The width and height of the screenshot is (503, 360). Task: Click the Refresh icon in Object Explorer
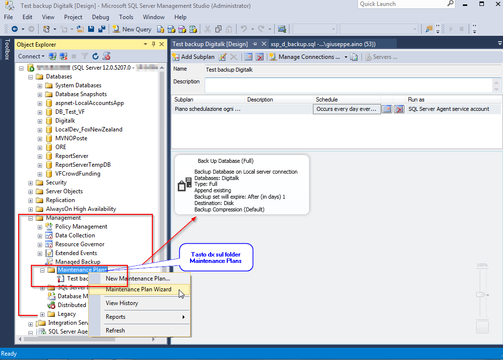[96, 56]
